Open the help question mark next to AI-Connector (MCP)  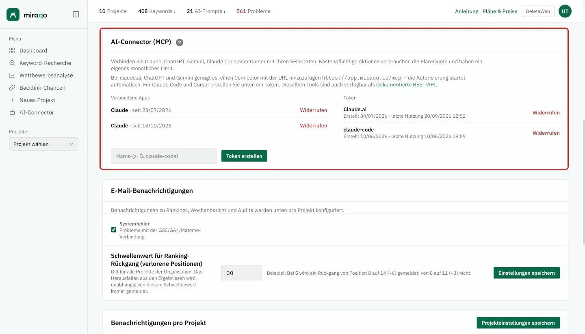point(180,42)
